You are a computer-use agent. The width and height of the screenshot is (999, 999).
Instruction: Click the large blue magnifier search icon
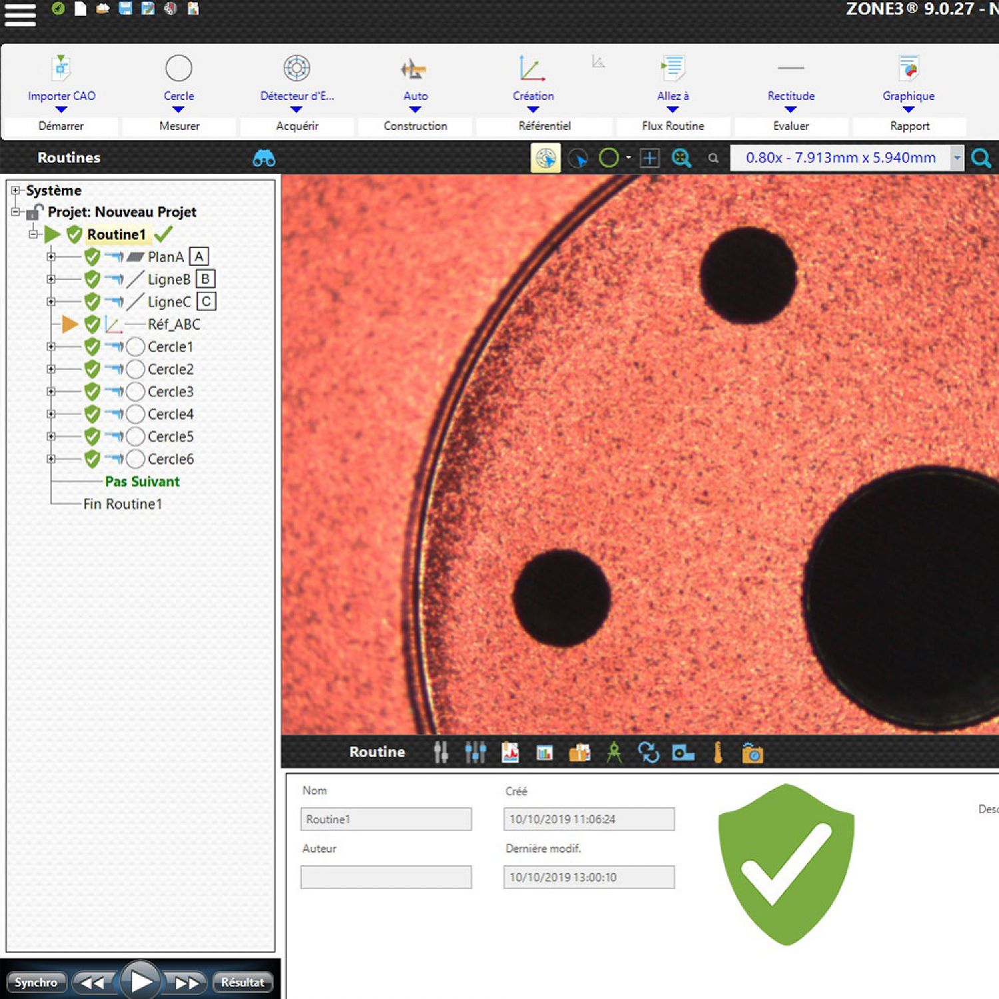[x=981, y=159]
